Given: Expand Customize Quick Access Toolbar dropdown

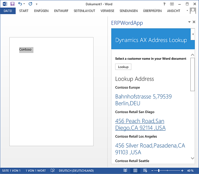Looking at the screenshot, I should 36,4.
